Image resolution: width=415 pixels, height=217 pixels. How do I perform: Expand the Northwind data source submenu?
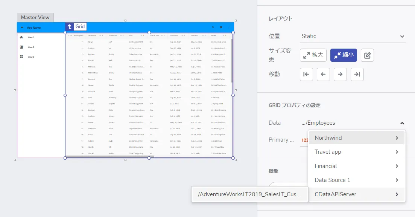point(356,138)
